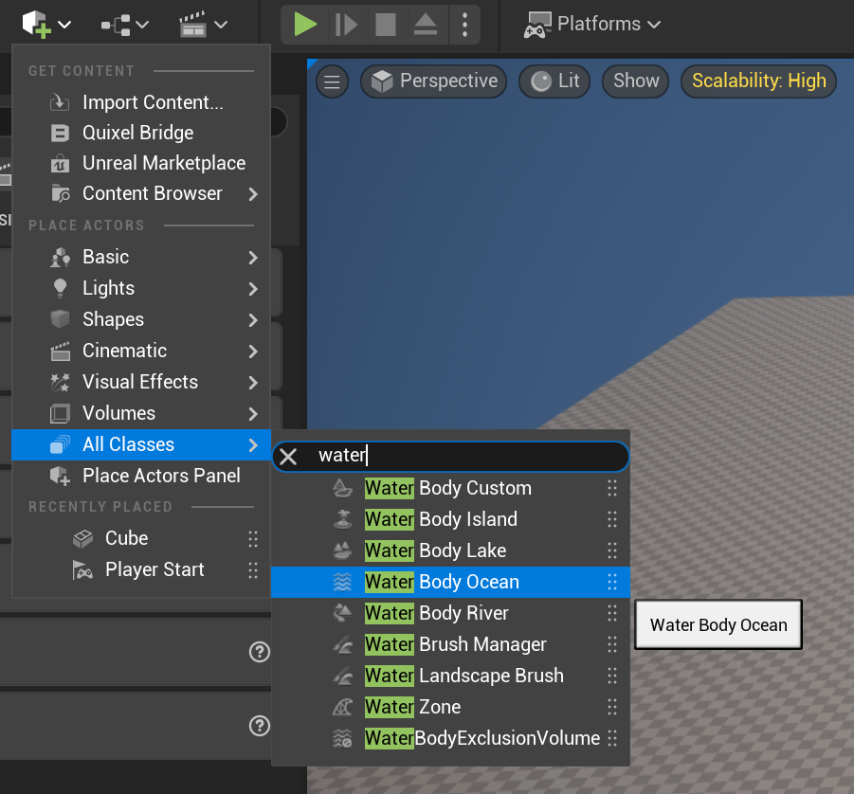
Task: Open the Cinematic actors submenu
Action: point(141,351)
